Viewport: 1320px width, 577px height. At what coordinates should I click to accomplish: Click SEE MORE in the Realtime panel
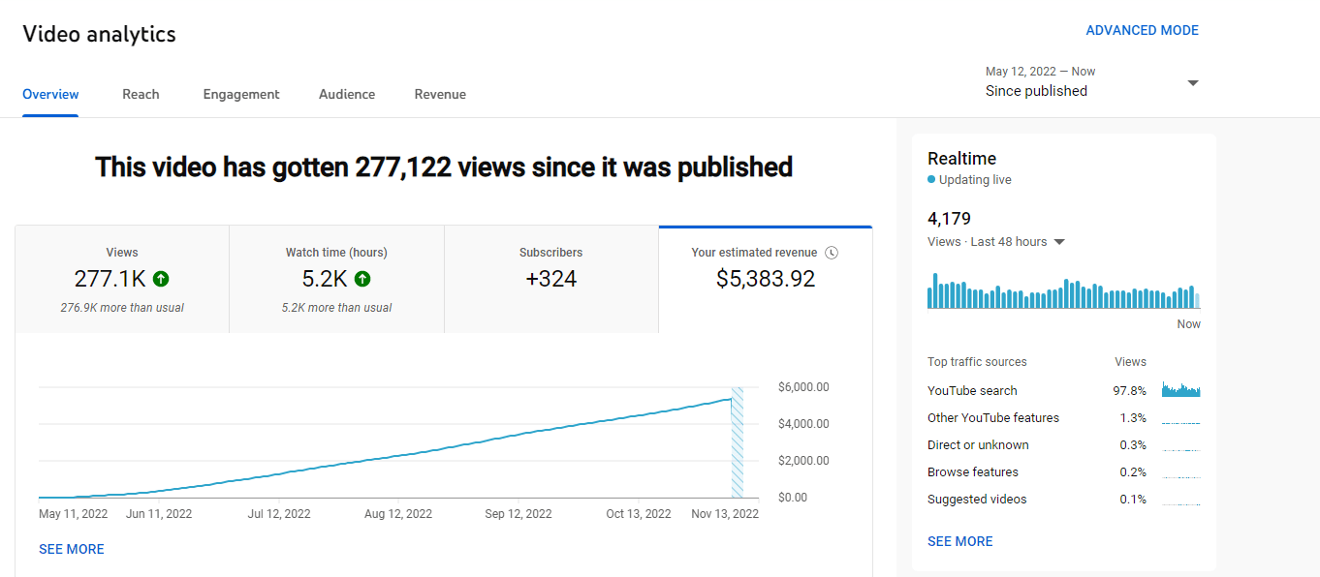(x=959, y=541)
